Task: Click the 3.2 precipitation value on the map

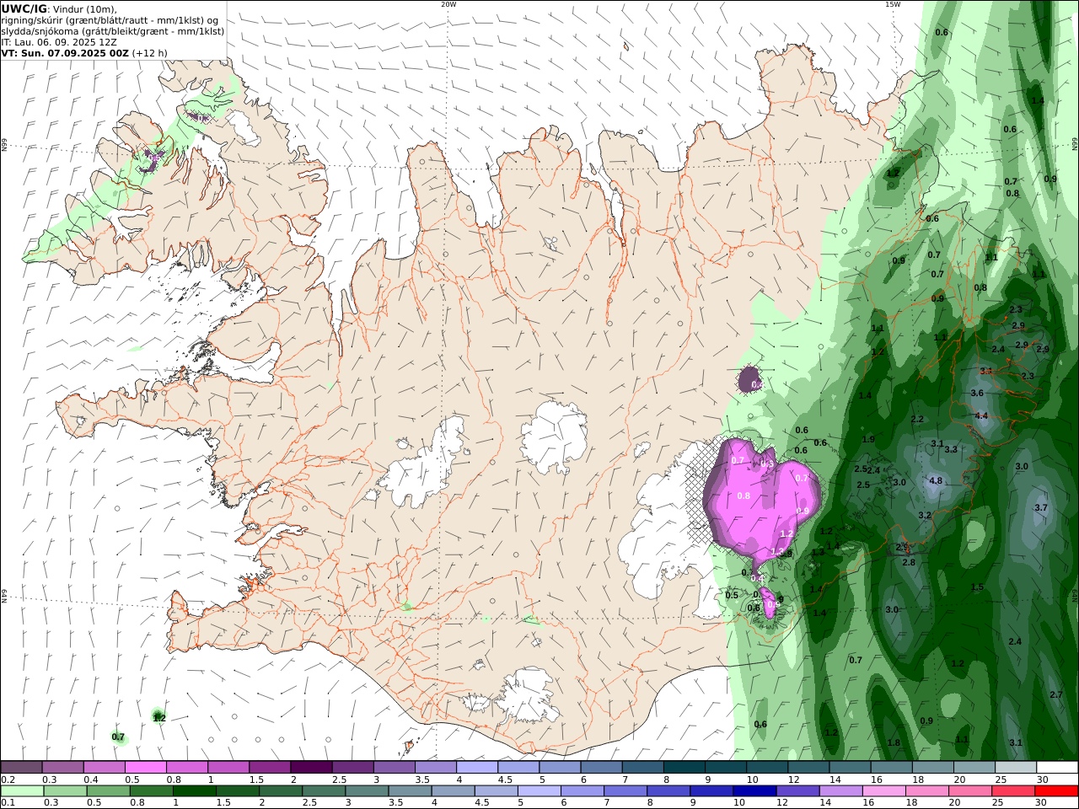Action: tap(925, 516)
